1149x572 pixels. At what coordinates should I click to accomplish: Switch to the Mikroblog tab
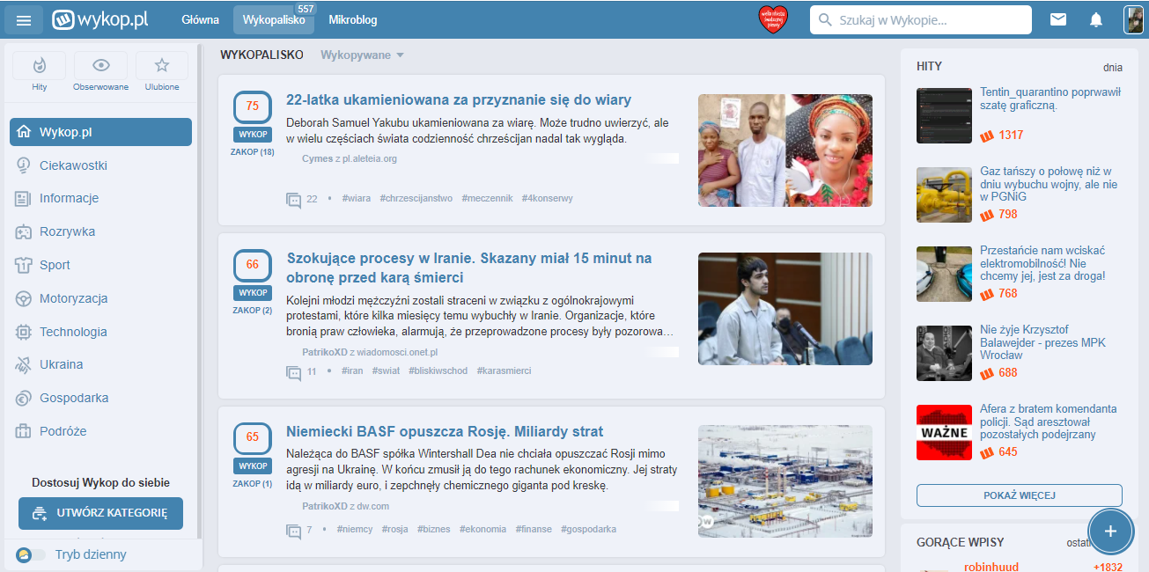353,19
